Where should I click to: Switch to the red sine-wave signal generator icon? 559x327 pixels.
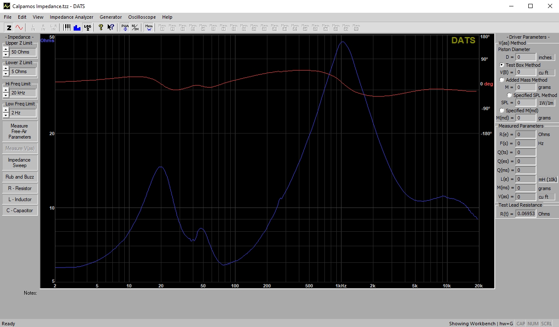[x=19, y=27]
